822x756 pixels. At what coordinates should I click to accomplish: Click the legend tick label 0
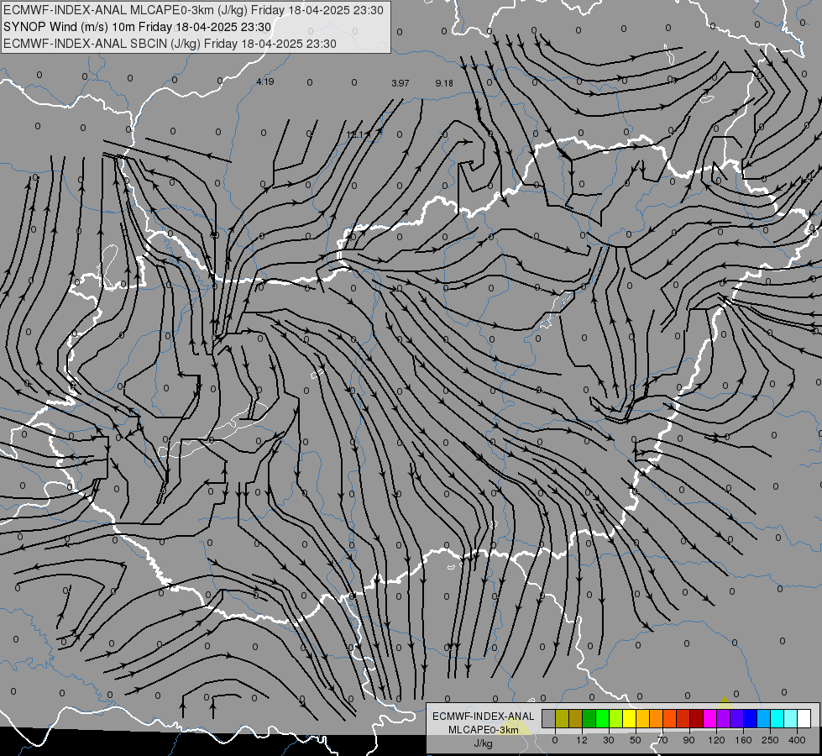point(555,740)
